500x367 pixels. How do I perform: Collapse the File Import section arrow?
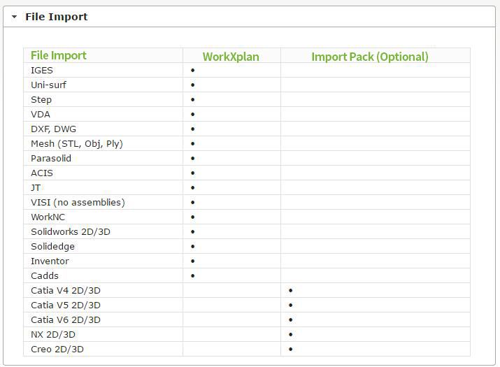click(14, 17)
